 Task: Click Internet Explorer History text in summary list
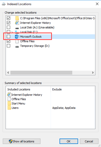tap(27, 95)
